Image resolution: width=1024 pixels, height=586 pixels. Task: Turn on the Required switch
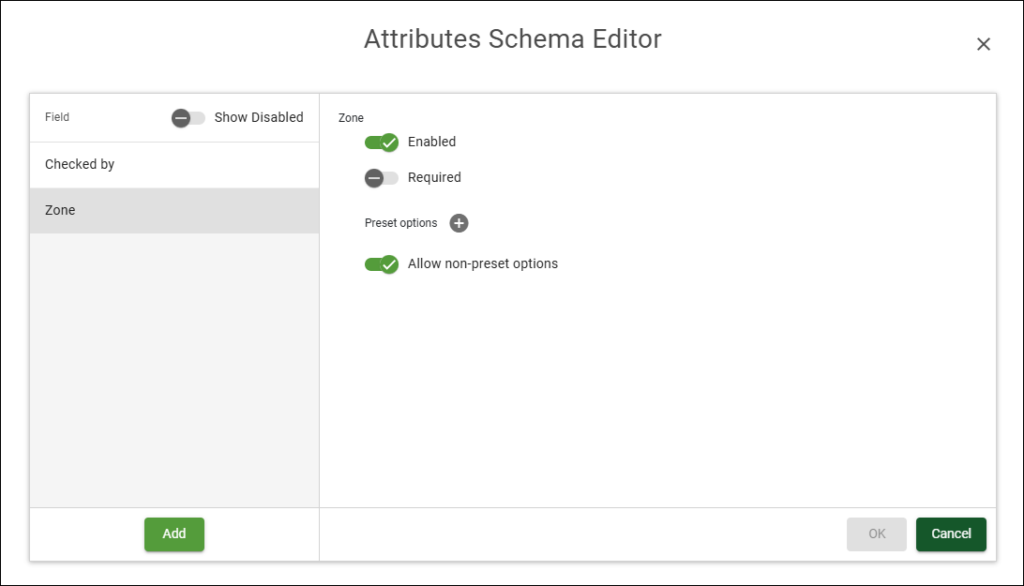382,178
